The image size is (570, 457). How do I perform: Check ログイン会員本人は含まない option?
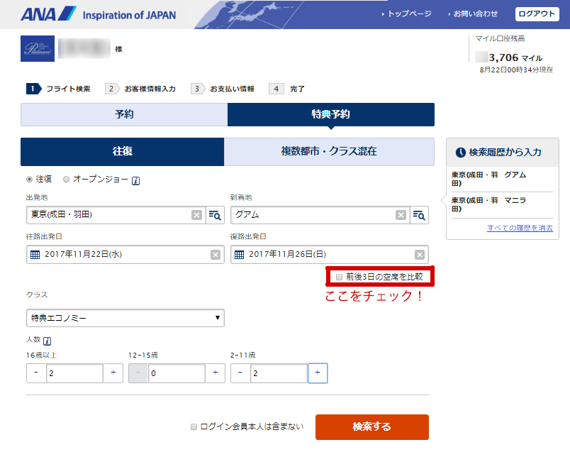click(194, 427)
